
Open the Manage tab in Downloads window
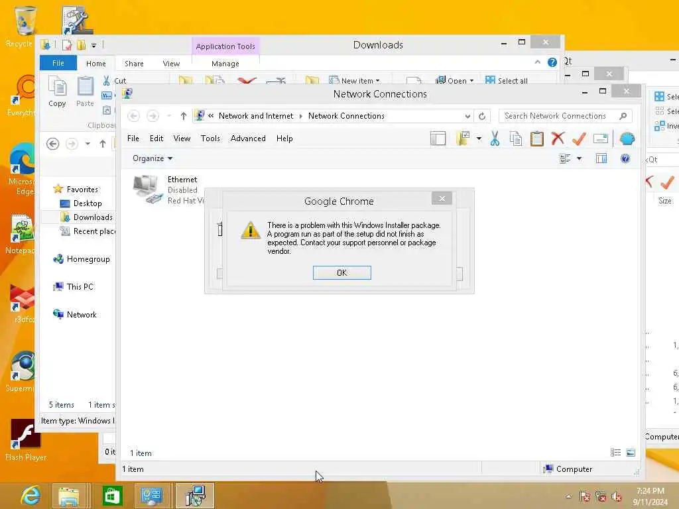(x=225, y=64)
